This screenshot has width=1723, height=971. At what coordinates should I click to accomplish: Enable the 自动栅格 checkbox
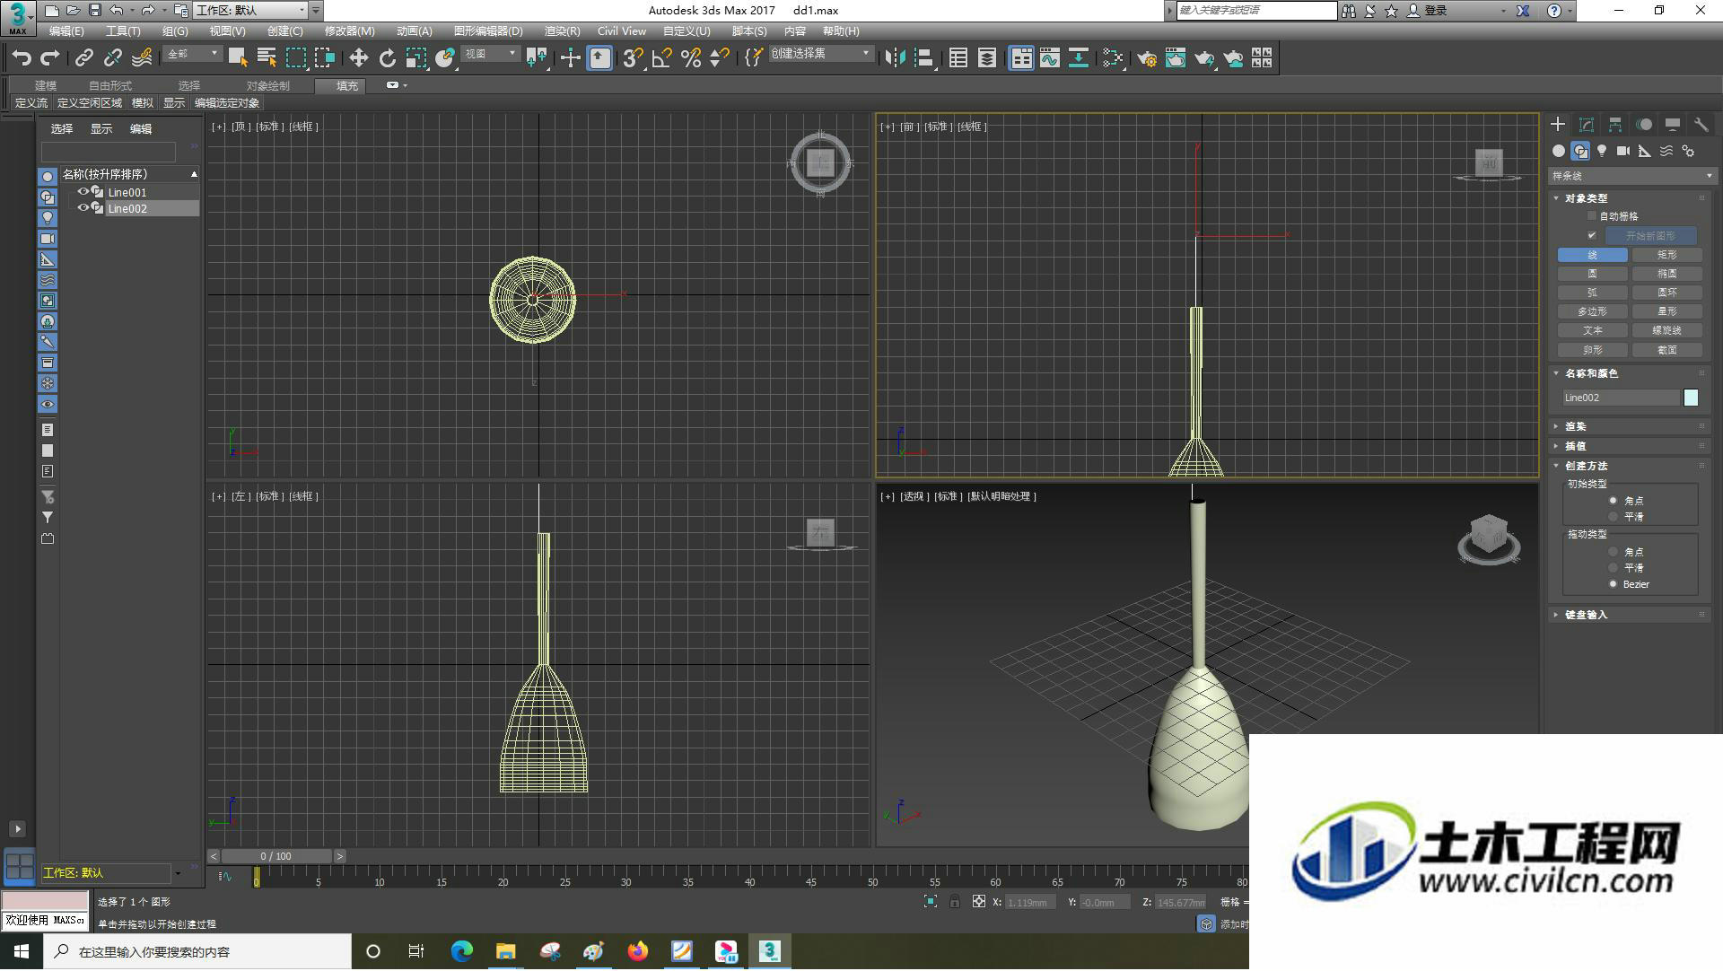[x=1592, y=216]
